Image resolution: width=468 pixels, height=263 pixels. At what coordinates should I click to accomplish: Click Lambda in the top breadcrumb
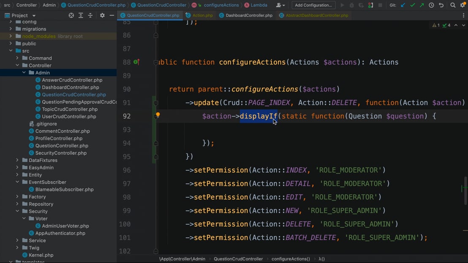pyautogui.click(x=259, y=5)
